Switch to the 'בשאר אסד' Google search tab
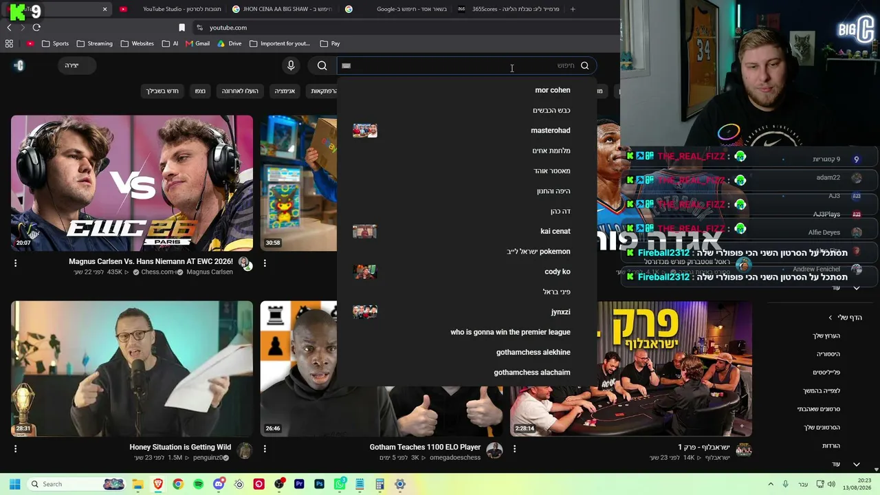This screenshot has width=880, height=495. [395, 9]
